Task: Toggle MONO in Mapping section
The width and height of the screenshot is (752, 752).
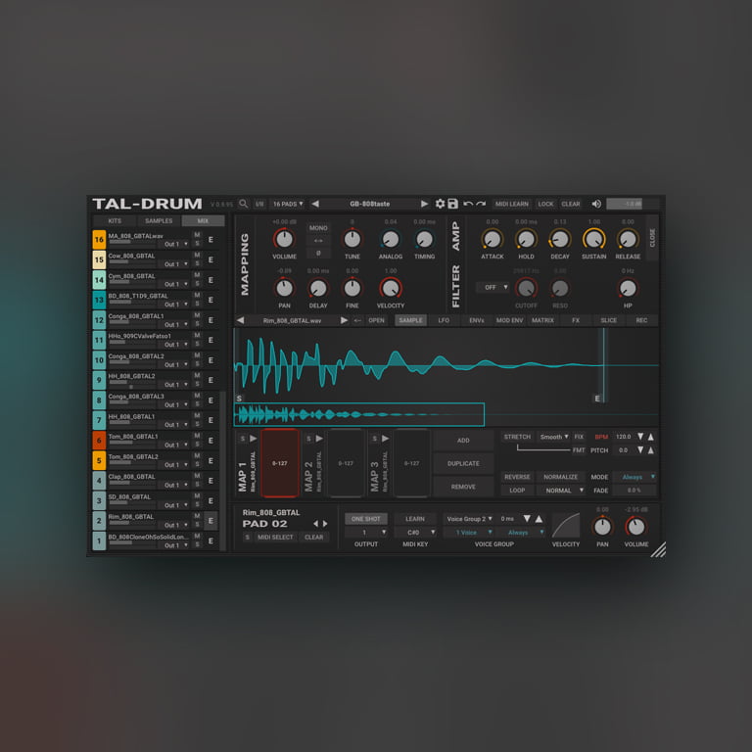Action: coord(318,228)
